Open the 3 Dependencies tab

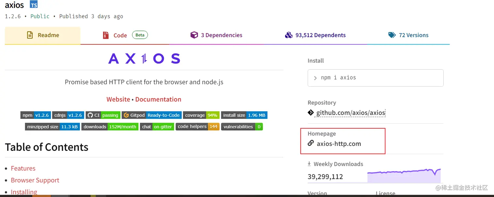(x=217, y=35)
